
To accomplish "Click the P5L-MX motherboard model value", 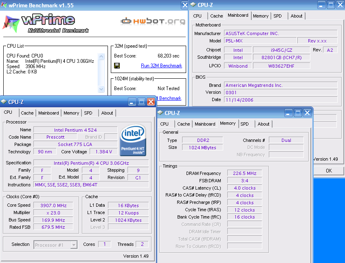I will point(260,41).
